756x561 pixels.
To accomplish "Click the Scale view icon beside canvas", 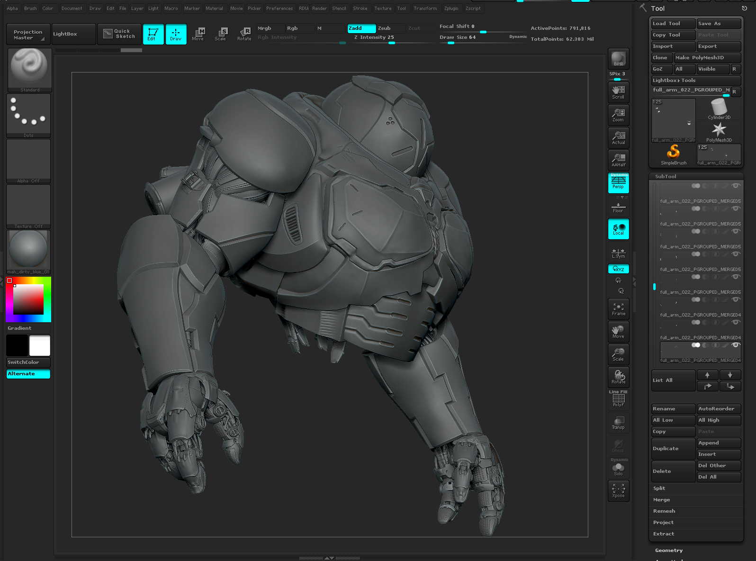I will [x=618, y=354].
